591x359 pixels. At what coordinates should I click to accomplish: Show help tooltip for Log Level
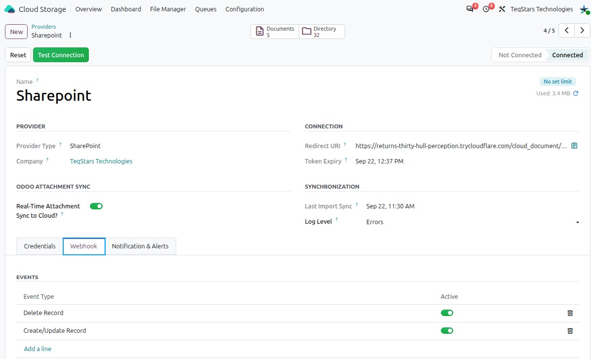(336, 220)
